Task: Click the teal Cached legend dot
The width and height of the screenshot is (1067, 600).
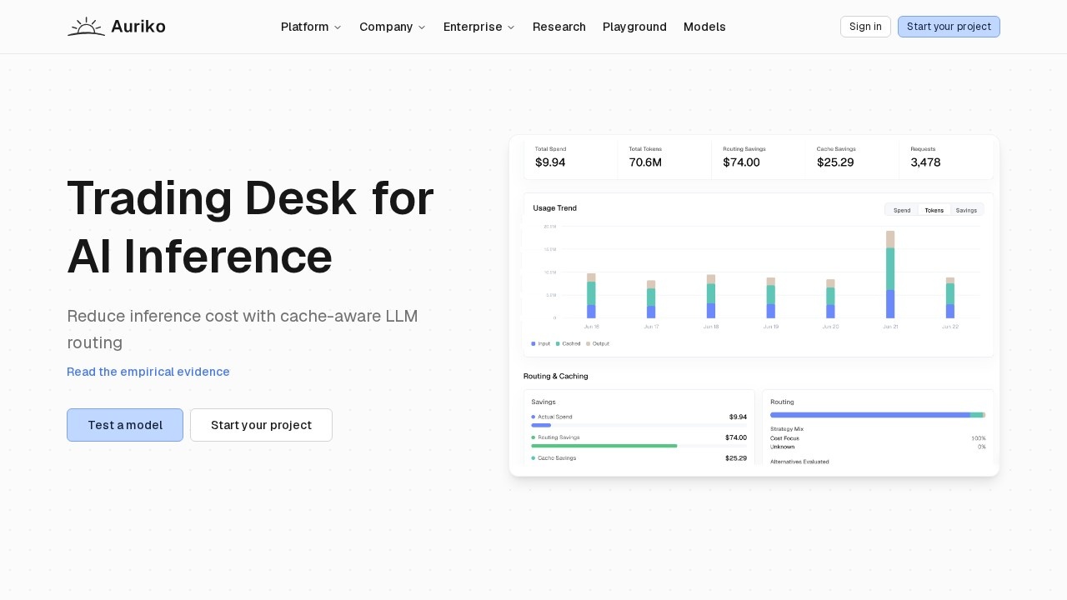Action: pos(558,343)
